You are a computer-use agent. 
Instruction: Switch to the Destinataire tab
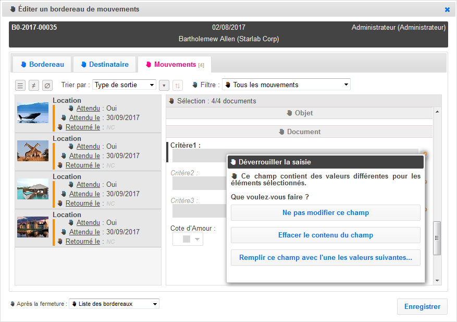pyautogui.click(x=104, y=64)
